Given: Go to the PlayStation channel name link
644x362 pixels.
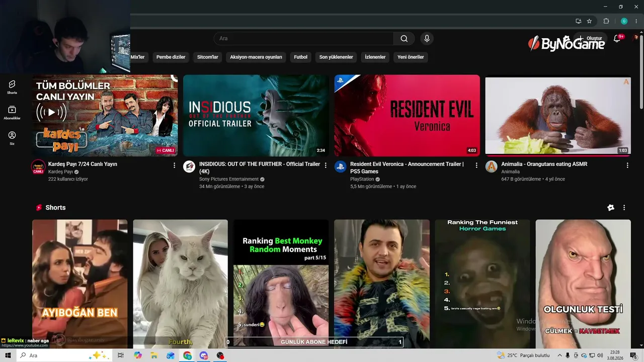Looking at the screenshot, I should coord(362,179).
